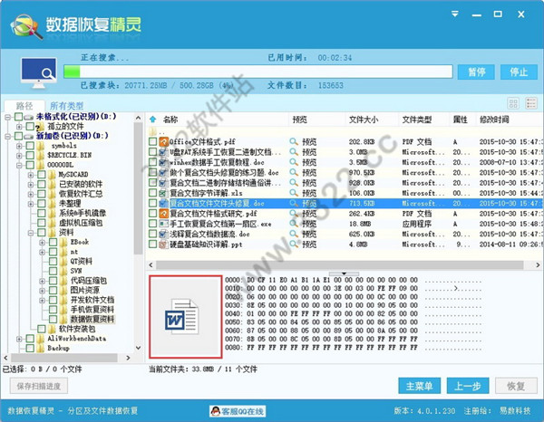
Task: Click the file list horizontal scrollbar
Action: 339,265
